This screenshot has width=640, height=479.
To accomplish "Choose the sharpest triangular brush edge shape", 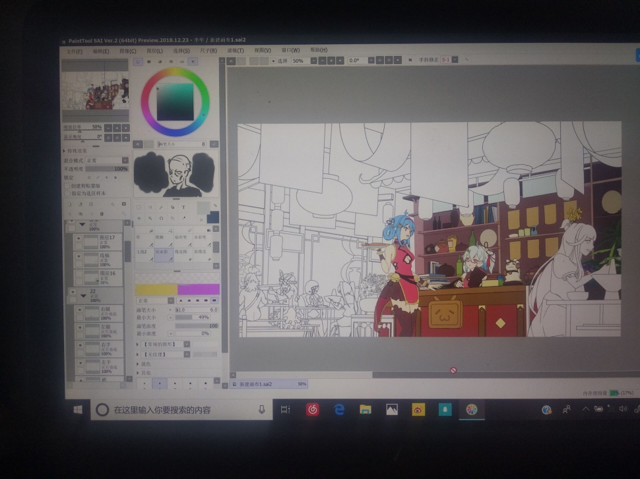I will [x=181, y=300].
